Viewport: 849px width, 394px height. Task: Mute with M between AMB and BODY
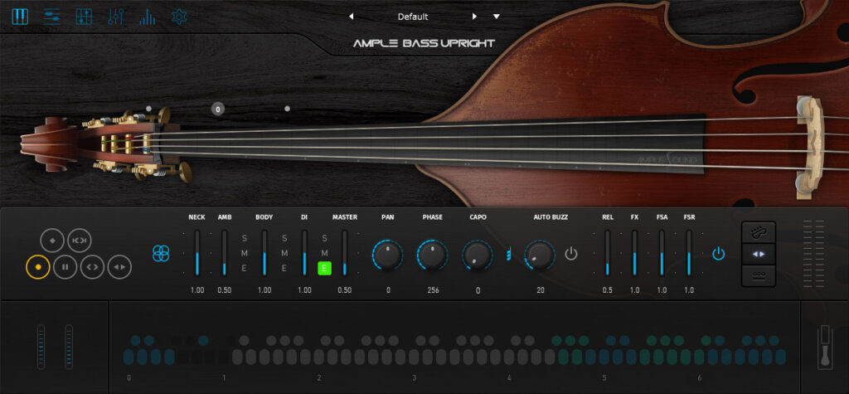pos(245,253)
